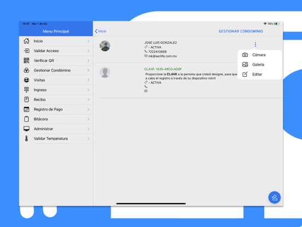
Task: Click the Verificar QR label
Action: click(44, 60)
